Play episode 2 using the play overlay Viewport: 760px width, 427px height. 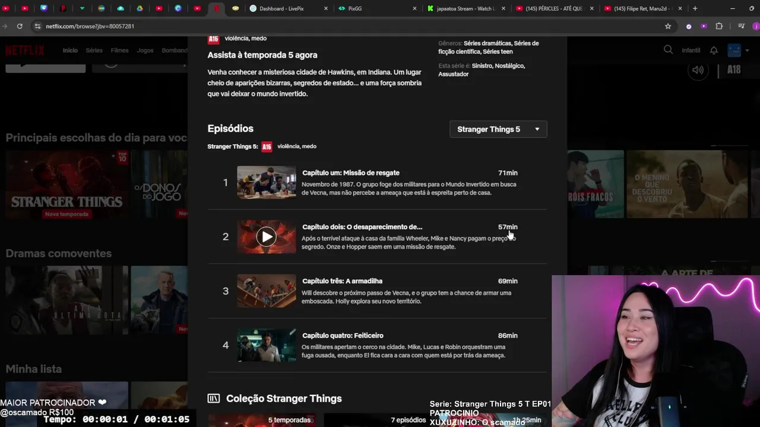(x=266, y=237)
